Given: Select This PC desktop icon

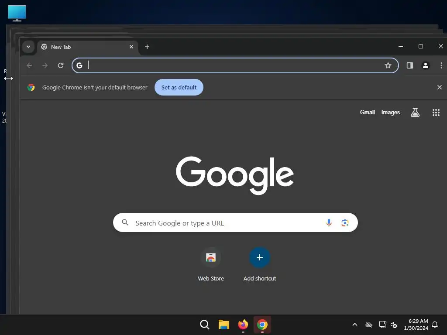Looking at the screenshot, I should tap(17, 13).
